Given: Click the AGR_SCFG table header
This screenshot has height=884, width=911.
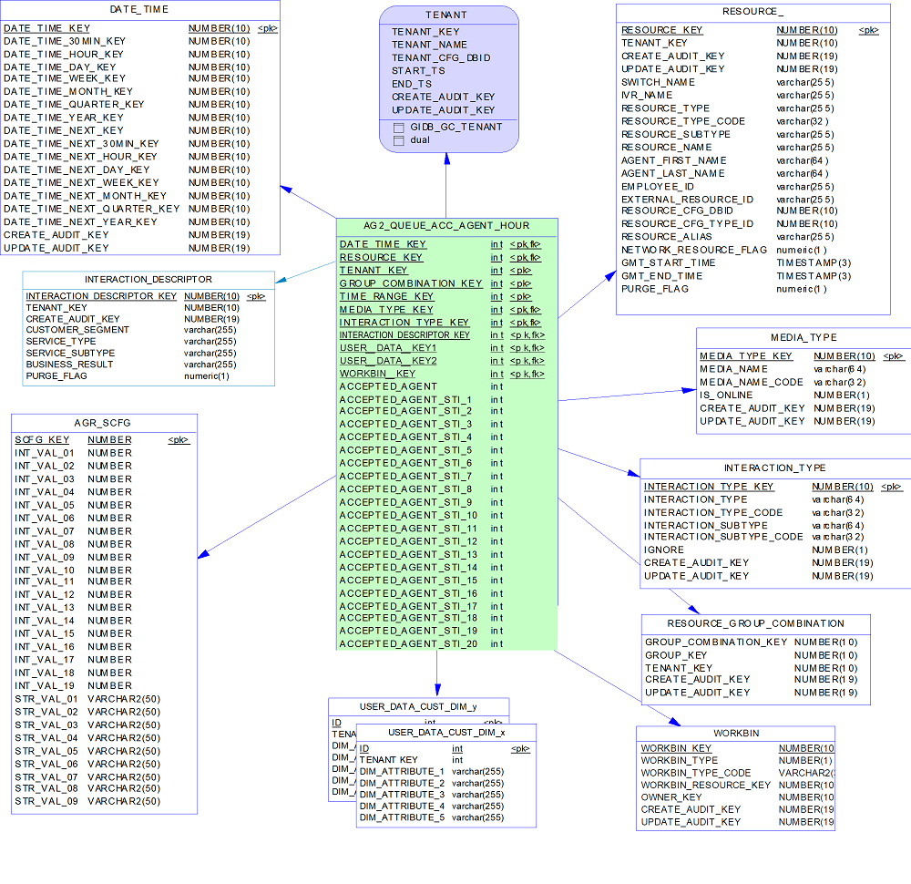Looking at the screenshot, I should 102,423.
